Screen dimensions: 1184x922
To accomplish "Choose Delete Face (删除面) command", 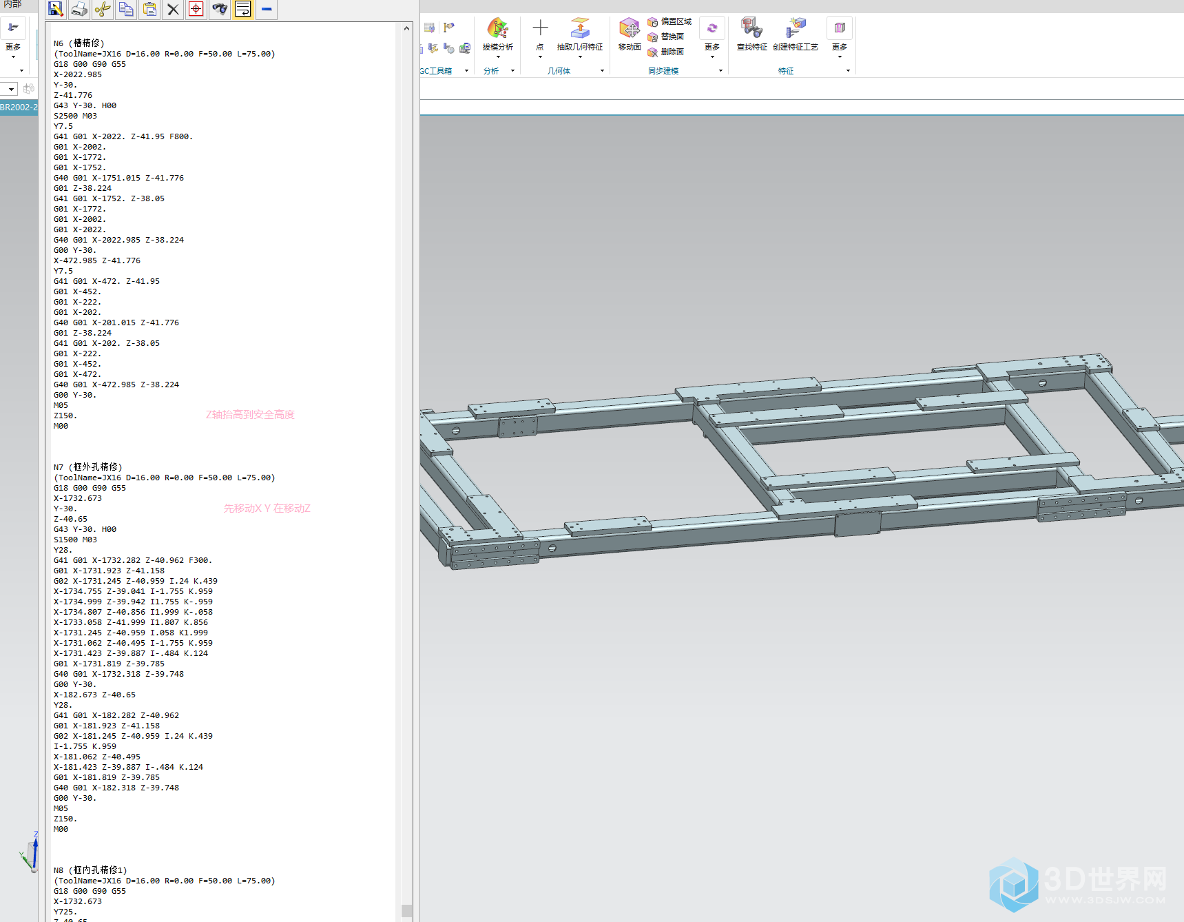I will tap(666, 52).
